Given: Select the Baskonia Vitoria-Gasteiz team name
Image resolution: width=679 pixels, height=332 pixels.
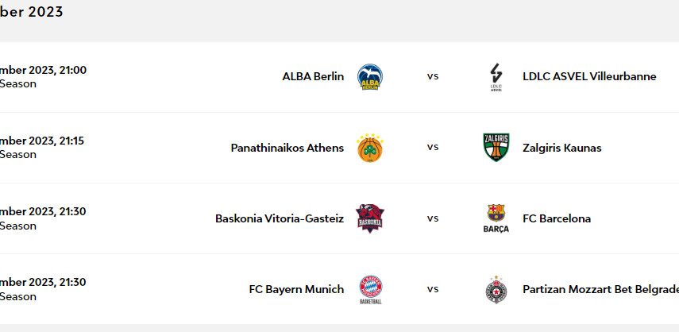Looking at the screenshot, I should (x=280, y=218).
